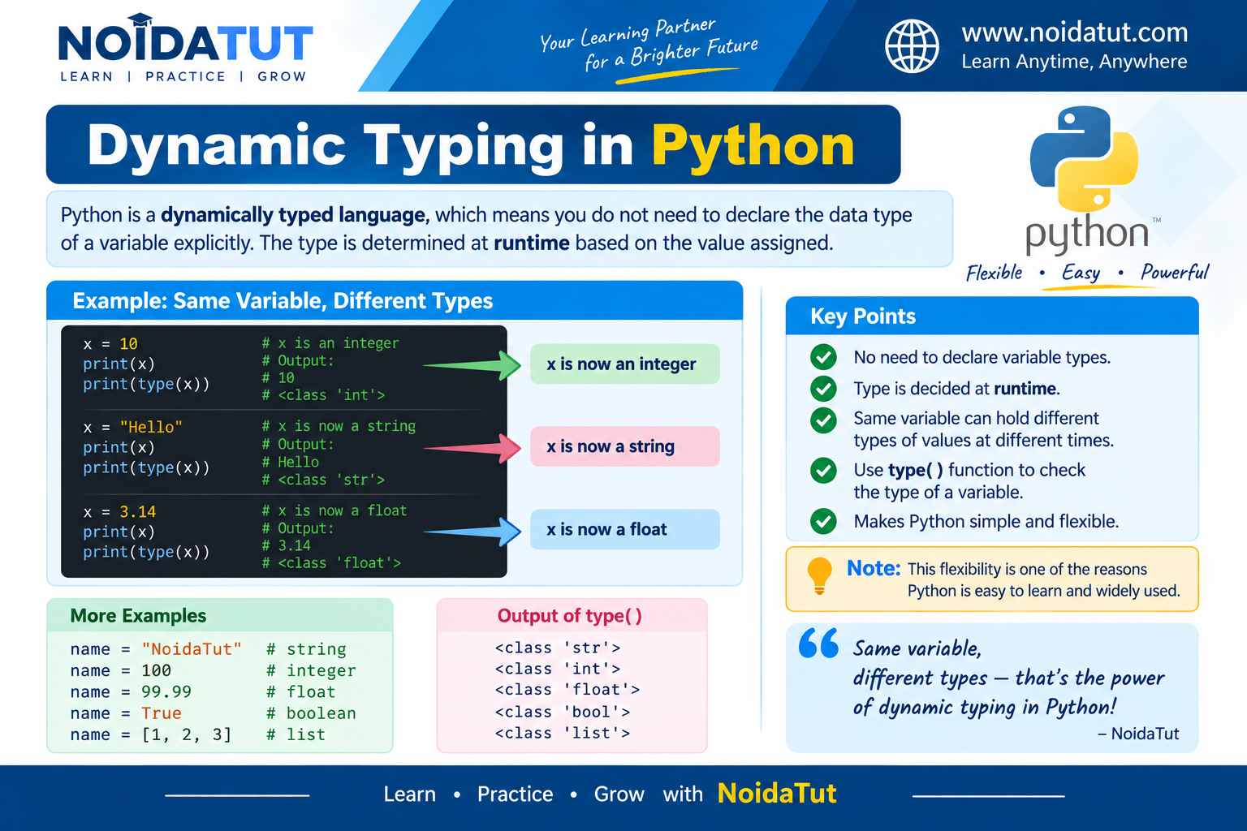Click the '– NoidaTut' quote attribution
Viewport: 1247px width, 831px height.
tap(1138, 734)
